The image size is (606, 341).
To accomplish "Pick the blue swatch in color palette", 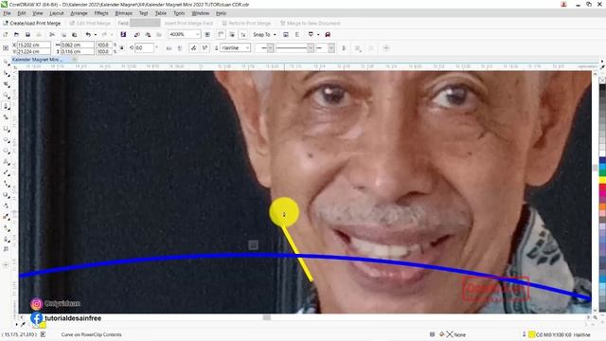I will coord(602,160).
